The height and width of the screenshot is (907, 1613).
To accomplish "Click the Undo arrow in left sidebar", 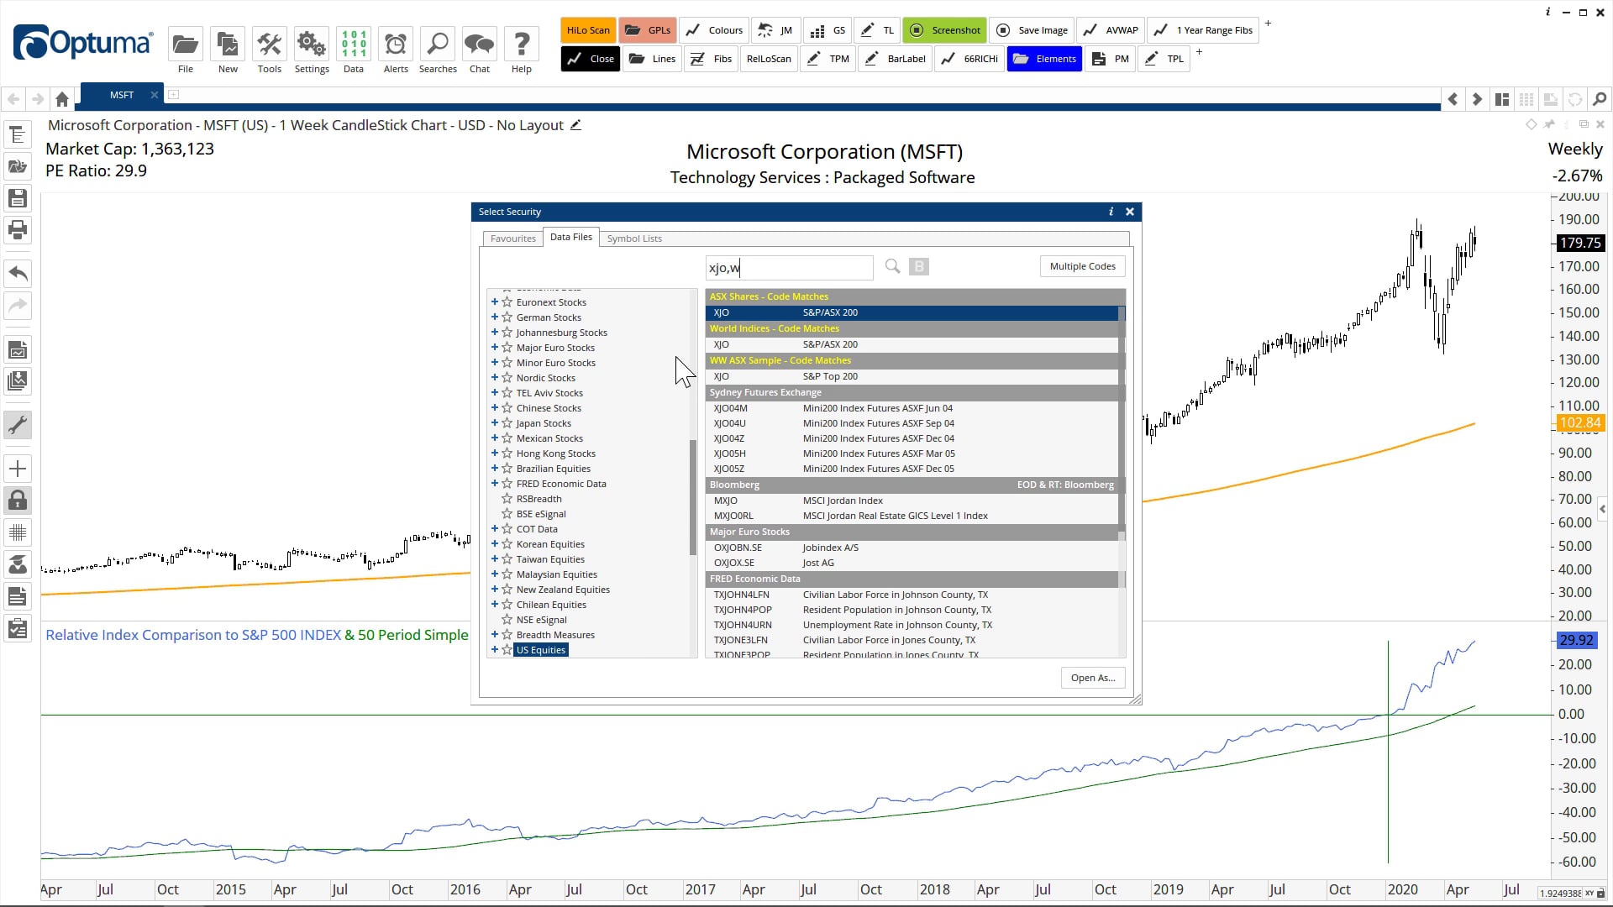I will tap(18, 273).
